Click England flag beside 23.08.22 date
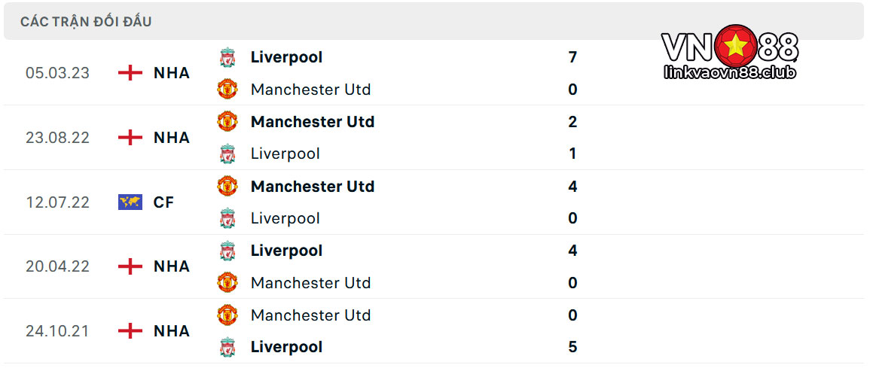870x368 pixels. tap(130, 138)
